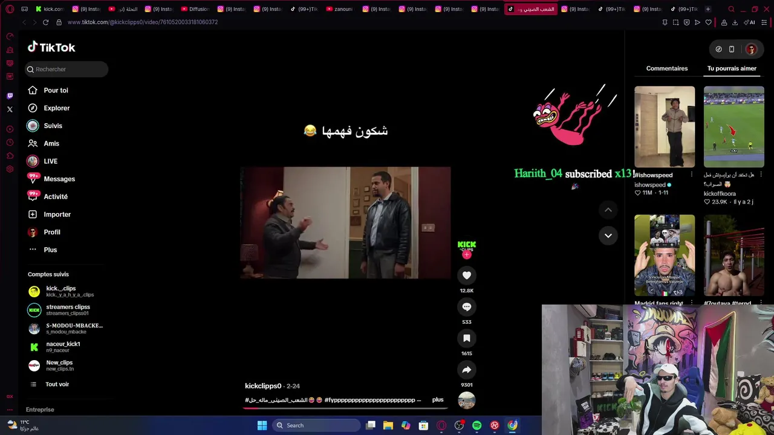774x435 pixels.
Task: Open comments via speech bubble icon
Action: pos(467,307)
